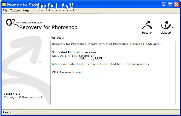This screenshot has height=116, width=181.
Task: Click the Support curved-arrow icon
Action: pos(166,25)
